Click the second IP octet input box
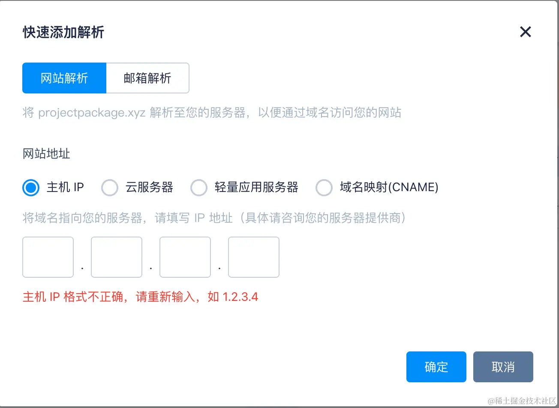This screenshot has height=408, width=559. point(116,257)
